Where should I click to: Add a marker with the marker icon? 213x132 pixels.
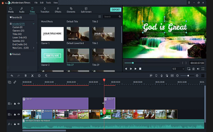(x=156, y=76)
